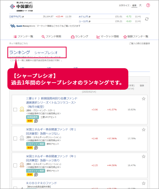The width and height of the screenshot is (159, 189).
Task: Click the ファンド検索 magnifier icon
Action: point(43,37)
